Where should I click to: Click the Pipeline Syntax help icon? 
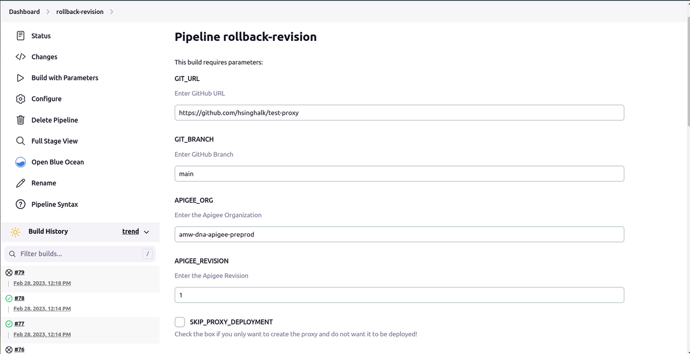pos(20,204)
